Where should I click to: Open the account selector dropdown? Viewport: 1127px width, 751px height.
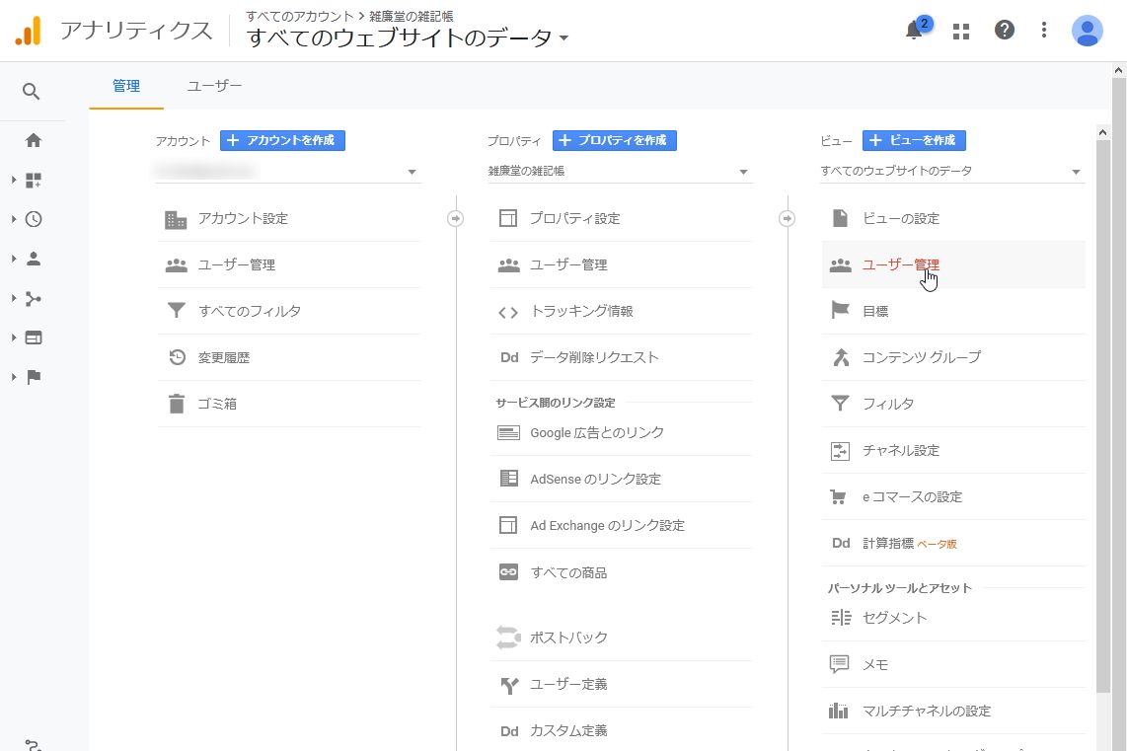click(x=288, y=172)
